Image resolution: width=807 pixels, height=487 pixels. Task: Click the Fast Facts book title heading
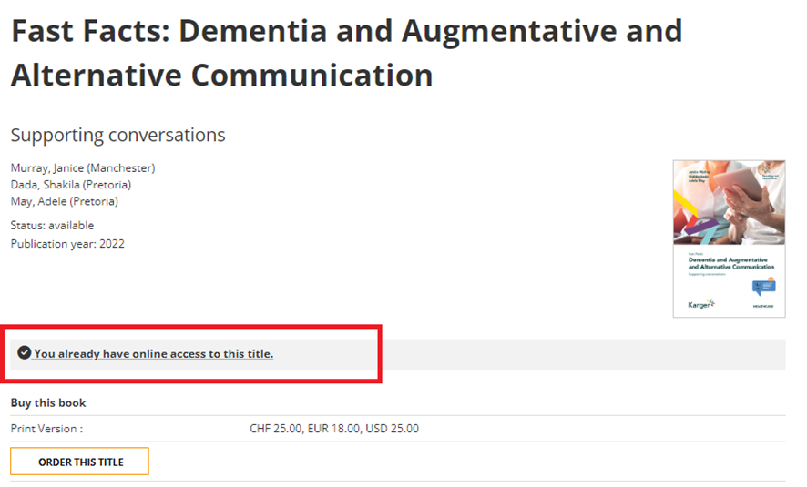click(346, 53)
